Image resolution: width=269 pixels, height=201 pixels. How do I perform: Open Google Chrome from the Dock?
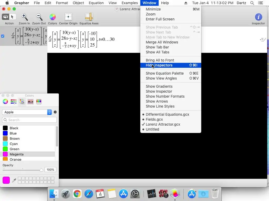pyautogui.click(x=77, y=194)
